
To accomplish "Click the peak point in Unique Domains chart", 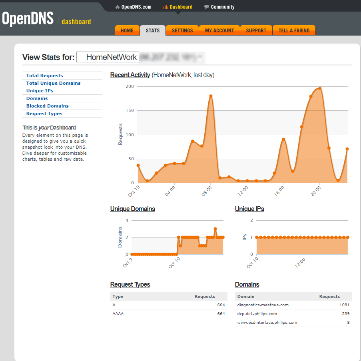I will (x=215, y=229).
